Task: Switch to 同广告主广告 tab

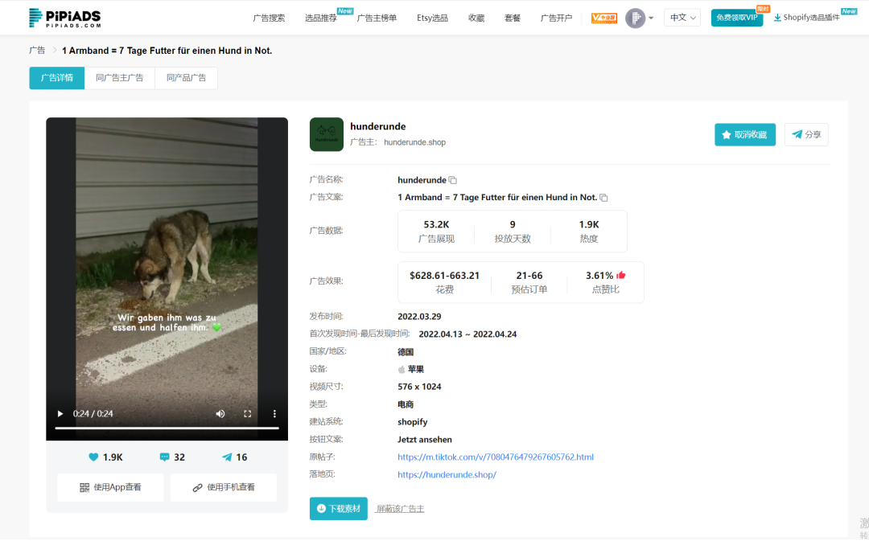Action: pyautogui.click(x=120, y=78)
